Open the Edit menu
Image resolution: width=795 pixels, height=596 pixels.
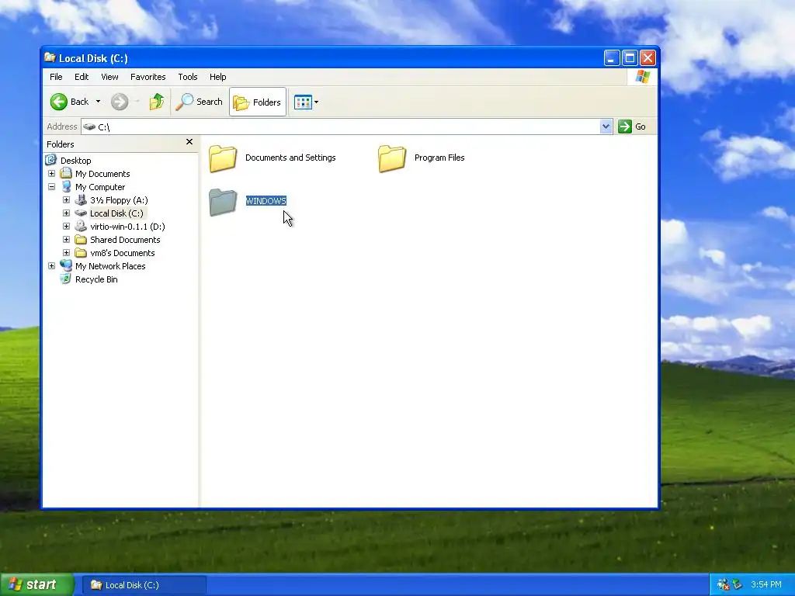pyautogui.click(x=82, y=77)
